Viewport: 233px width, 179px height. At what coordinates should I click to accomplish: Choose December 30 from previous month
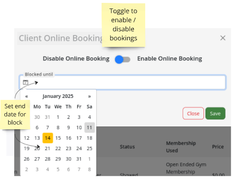click(37, 117)
